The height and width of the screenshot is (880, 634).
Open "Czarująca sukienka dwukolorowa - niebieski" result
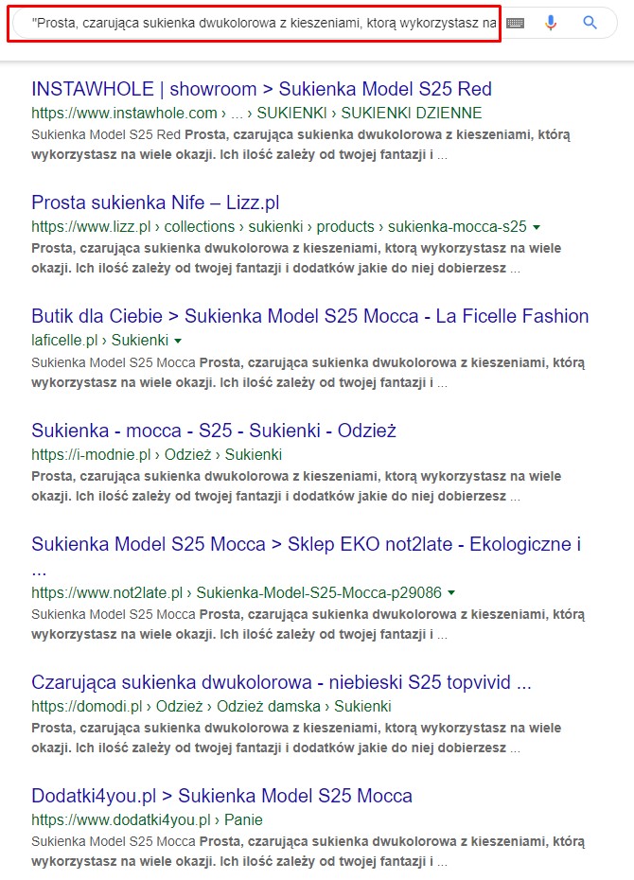click(x=281, y=682)
